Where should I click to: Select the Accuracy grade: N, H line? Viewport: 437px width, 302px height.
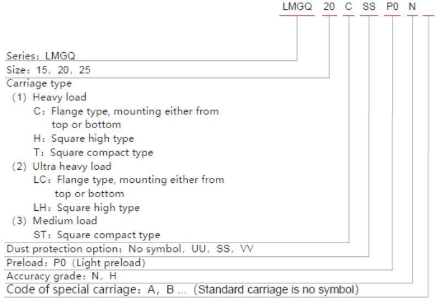coord(61,276)
